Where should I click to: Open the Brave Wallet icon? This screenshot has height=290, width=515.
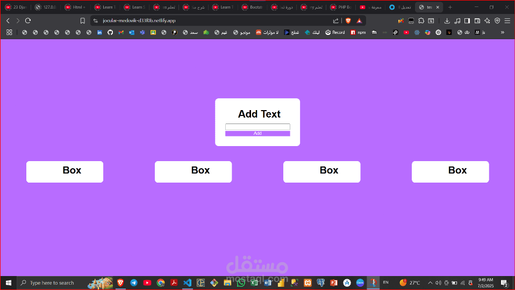tap(477, 20)
